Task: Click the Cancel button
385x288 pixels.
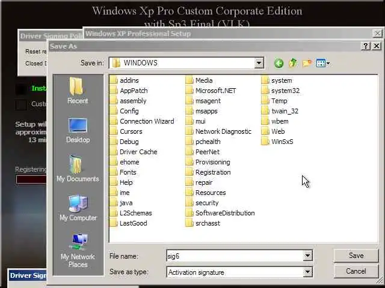Action: tap(356, 271)
